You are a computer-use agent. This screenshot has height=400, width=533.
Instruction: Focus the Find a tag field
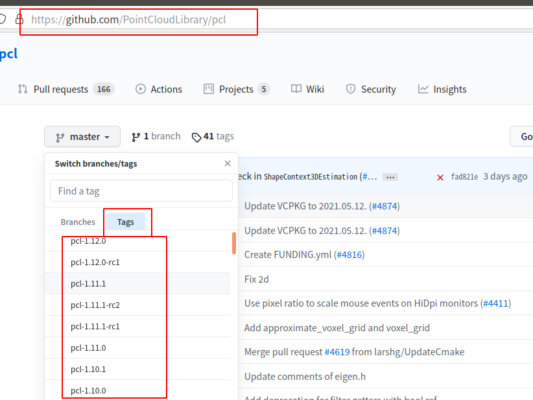pyautogui.click(x=141, y=191)
